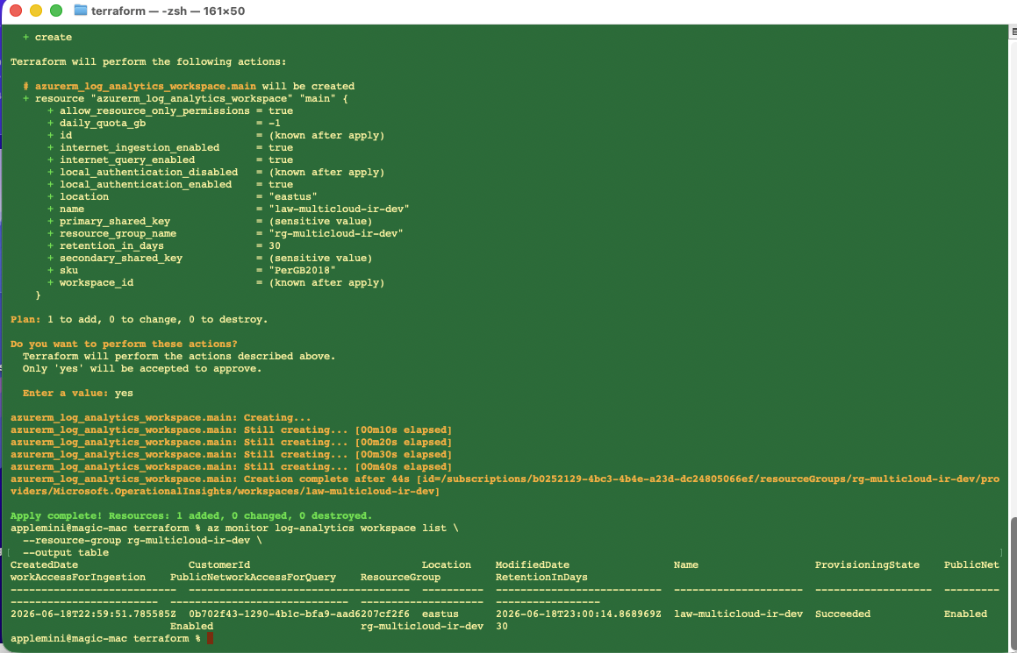This screenshot has width=1017, height=653.
Task: Click the folder icon in the title bar
Action: [x=81, y=11]
